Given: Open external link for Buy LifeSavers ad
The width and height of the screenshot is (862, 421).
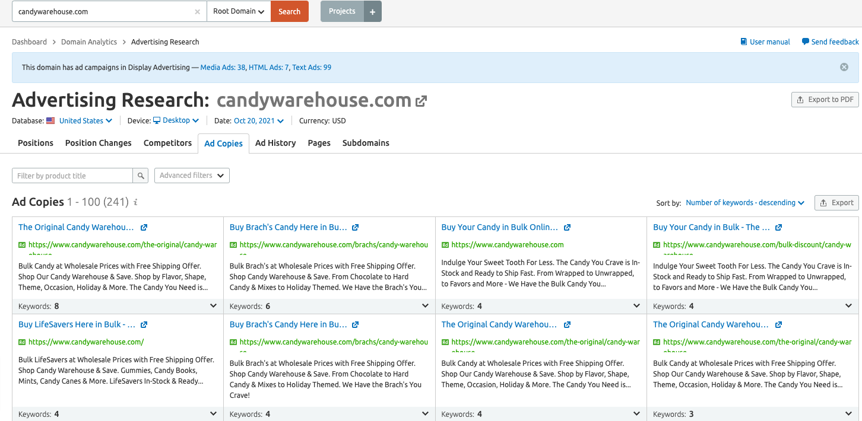Looking at the screenshot, I should pyautogui.click(x=144, y=324).
